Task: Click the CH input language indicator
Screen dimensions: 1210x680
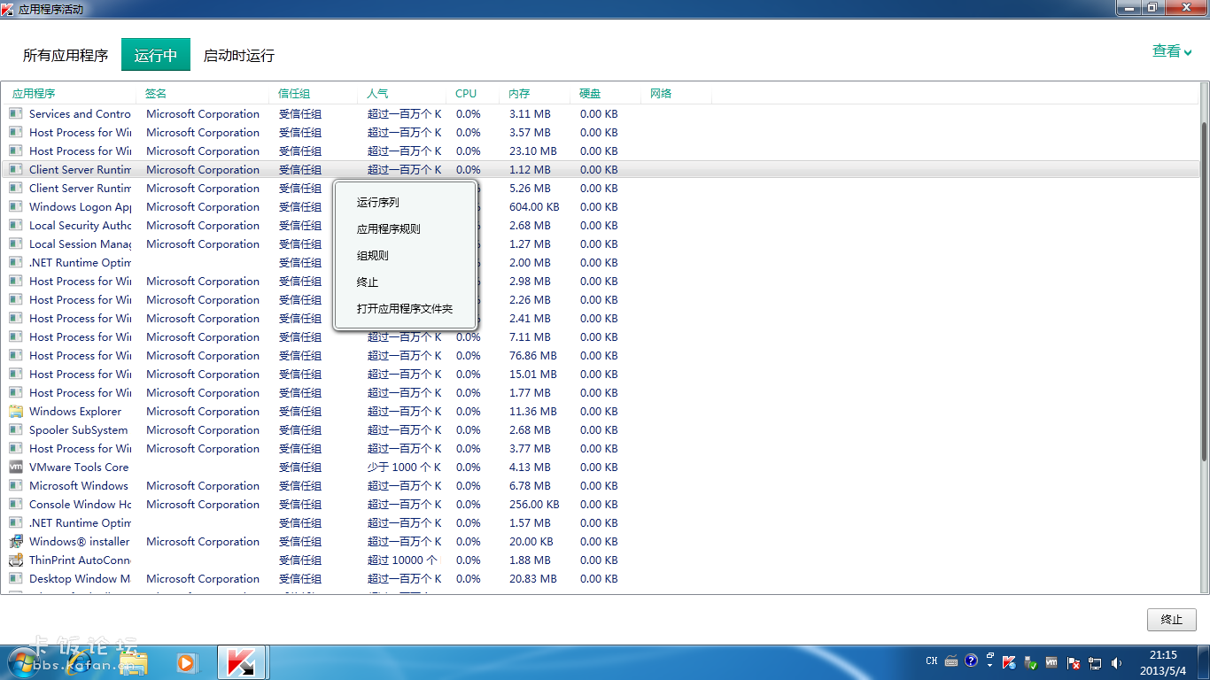Action: (x=932, y=661)
